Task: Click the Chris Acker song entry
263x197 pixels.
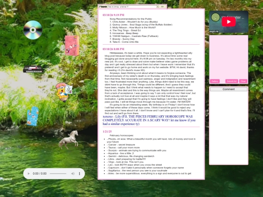Action: [133, 22]
